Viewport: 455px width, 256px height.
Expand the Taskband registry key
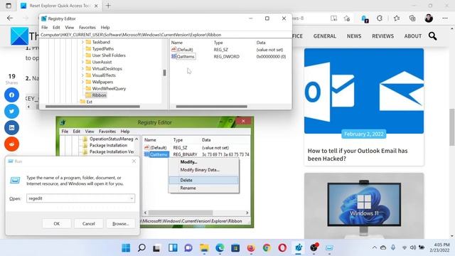(x=82, y=42)
